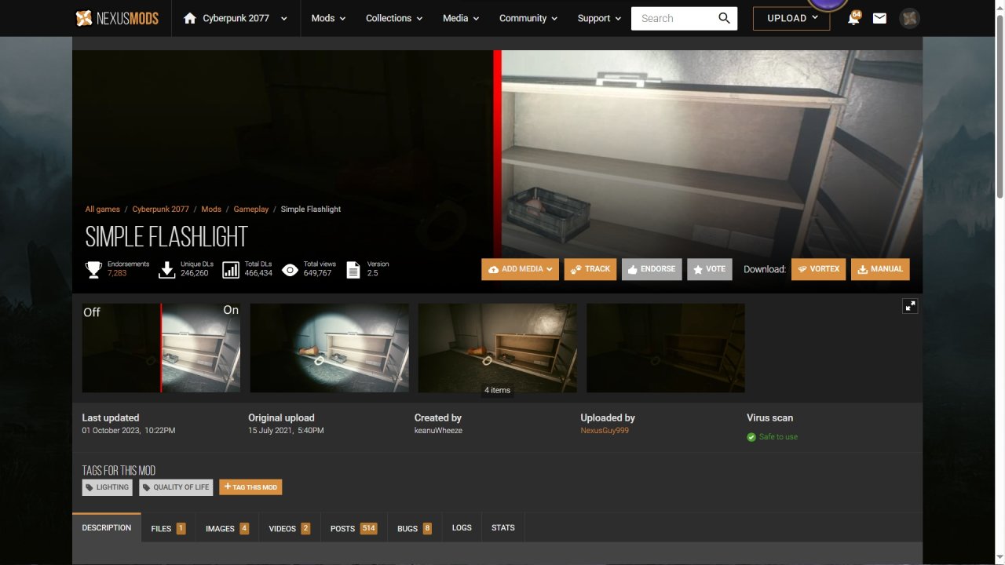The height and width of the screenshot is (565, 1005).
Task: Click the tag icon on LIGHTING
Action: click(90, 487)
